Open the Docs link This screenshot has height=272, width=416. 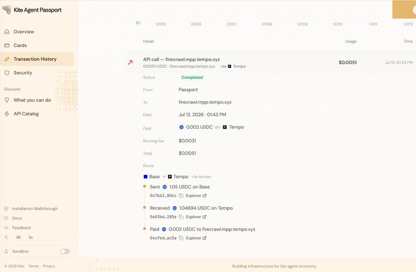17,218
